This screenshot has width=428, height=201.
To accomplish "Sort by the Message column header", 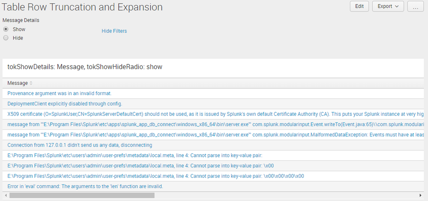I will [x=31, y=83].
